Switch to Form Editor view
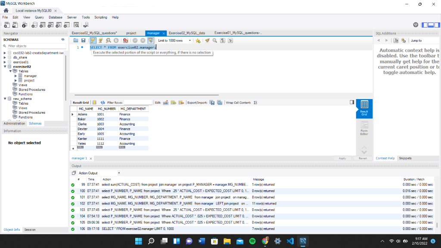The height and width of the screenshot is (248, 441). coord(364,128)
